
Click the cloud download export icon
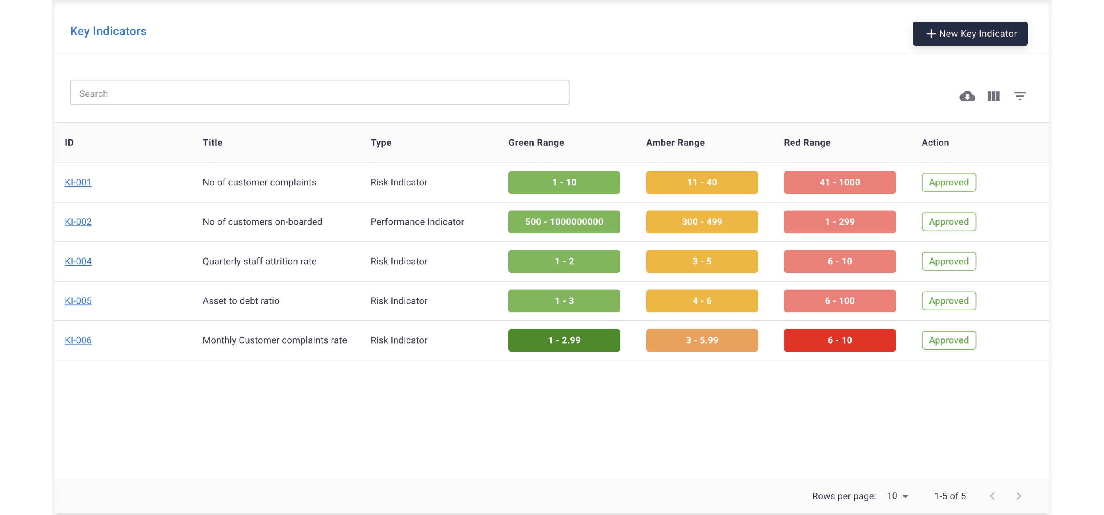click(967, 96)
